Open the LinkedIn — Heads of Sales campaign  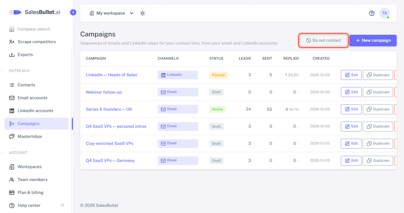point(111,75)
